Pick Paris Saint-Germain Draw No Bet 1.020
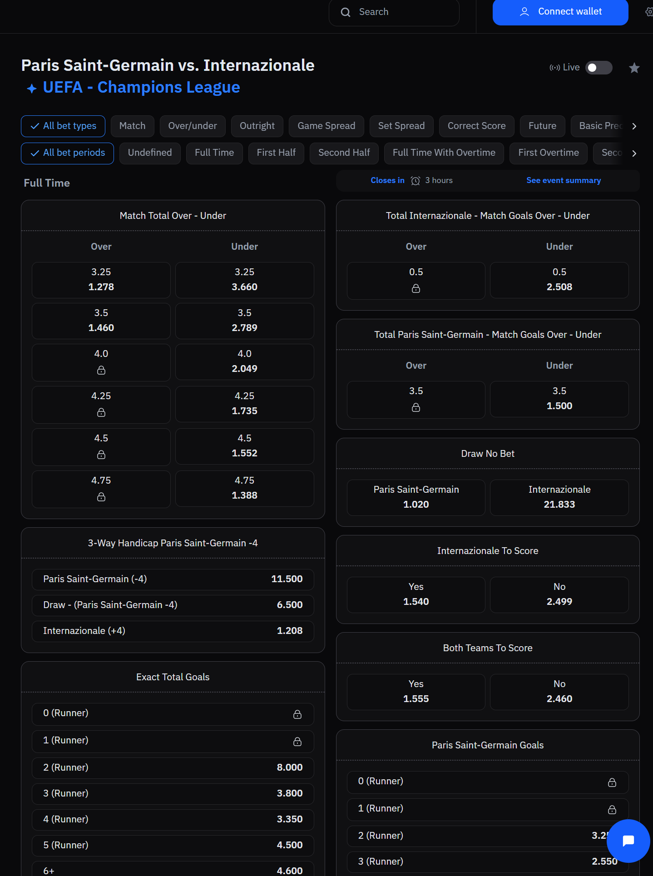The image size is (653, 876). click(x=416, y=498)
